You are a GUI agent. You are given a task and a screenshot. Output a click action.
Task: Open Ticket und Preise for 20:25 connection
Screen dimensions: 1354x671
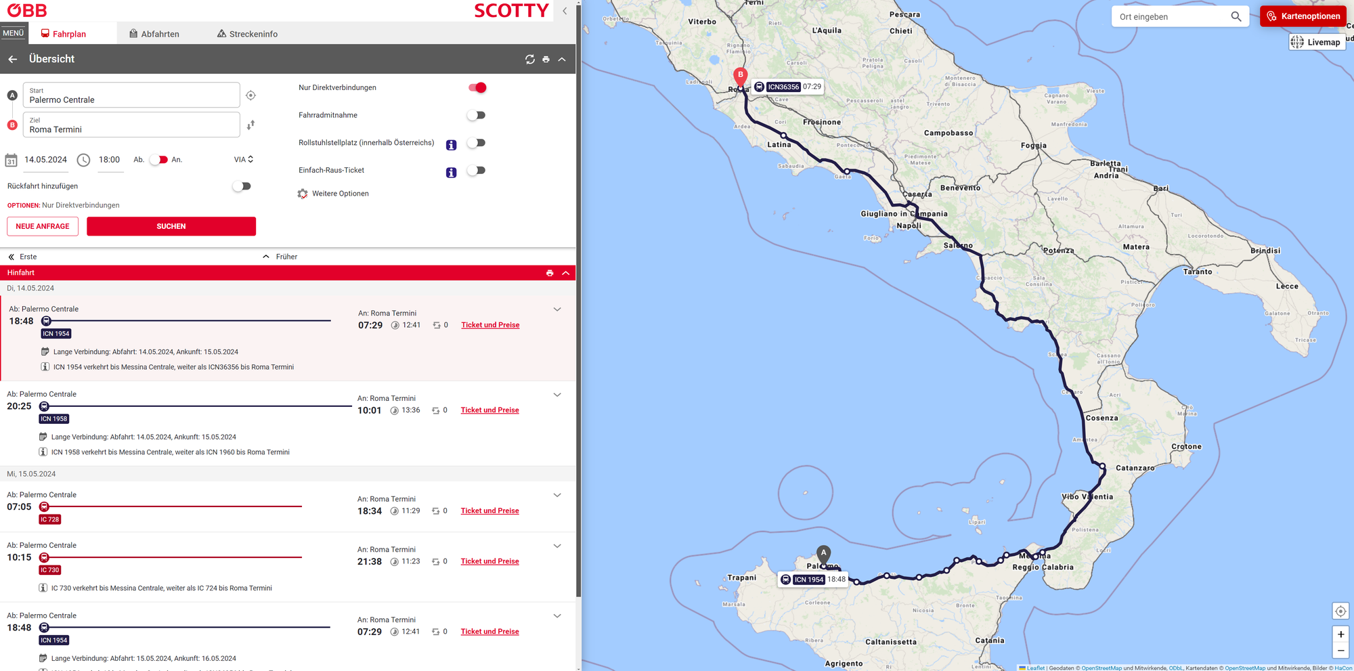click(x=490, y=410)
